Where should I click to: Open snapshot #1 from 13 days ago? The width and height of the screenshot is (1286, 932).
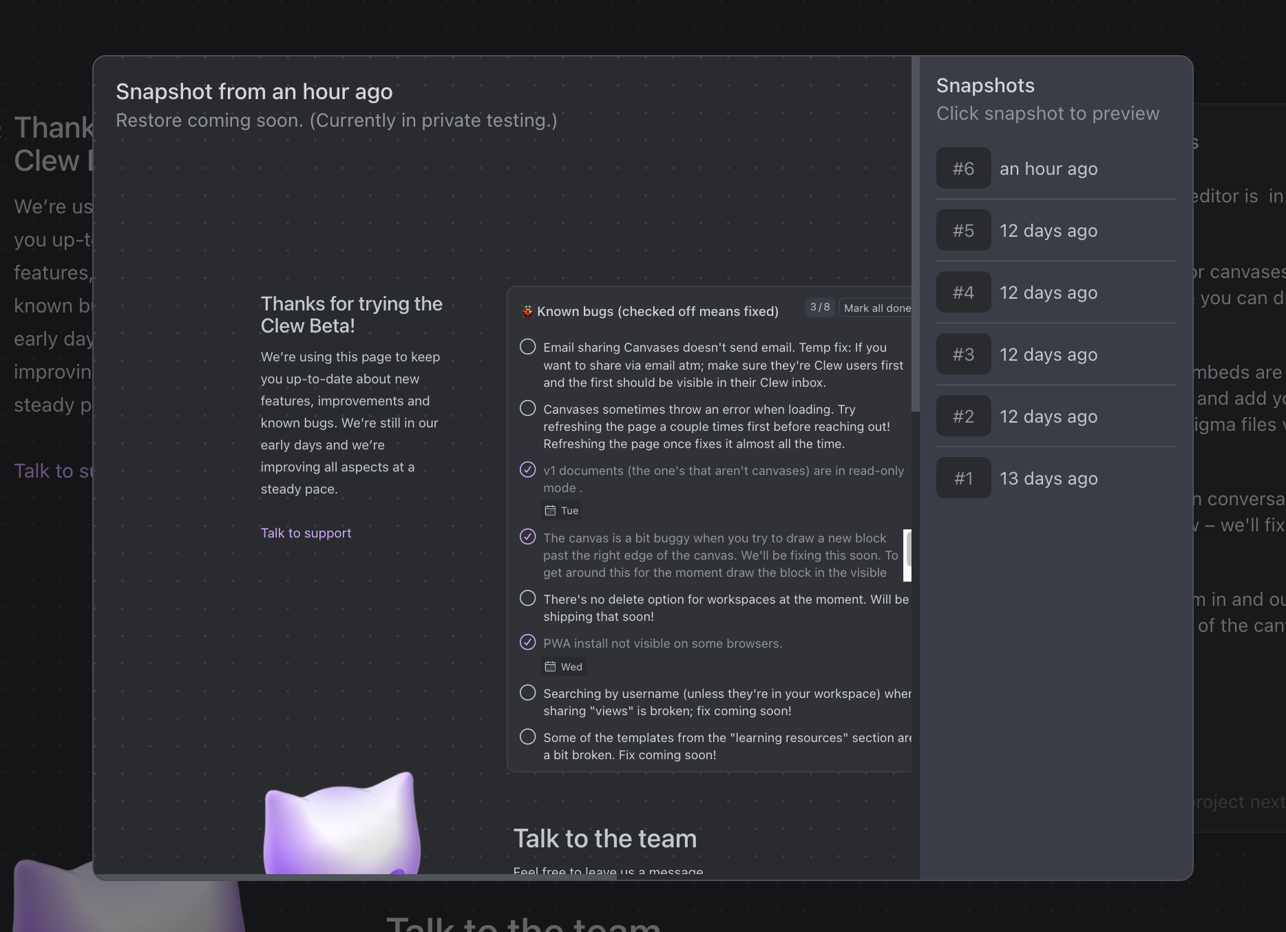click(x=1055, y=478)
